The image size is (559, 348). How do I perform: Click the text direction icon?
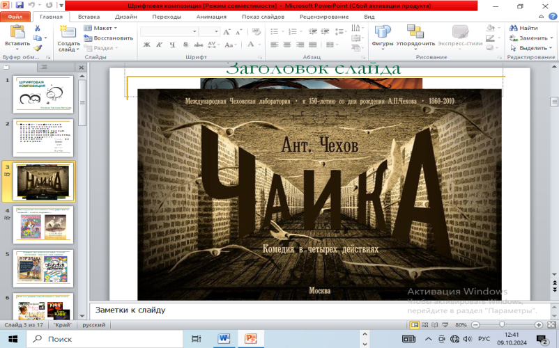[358, 28]
